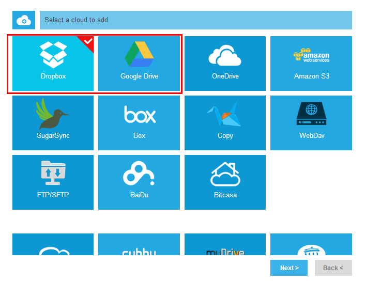Choose Google Drive cloud tile

pos(139,64)
